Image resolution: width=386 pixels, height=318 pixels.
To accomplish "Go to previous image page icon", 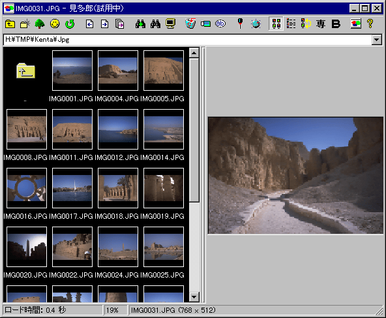I will [x=89, y=24].
